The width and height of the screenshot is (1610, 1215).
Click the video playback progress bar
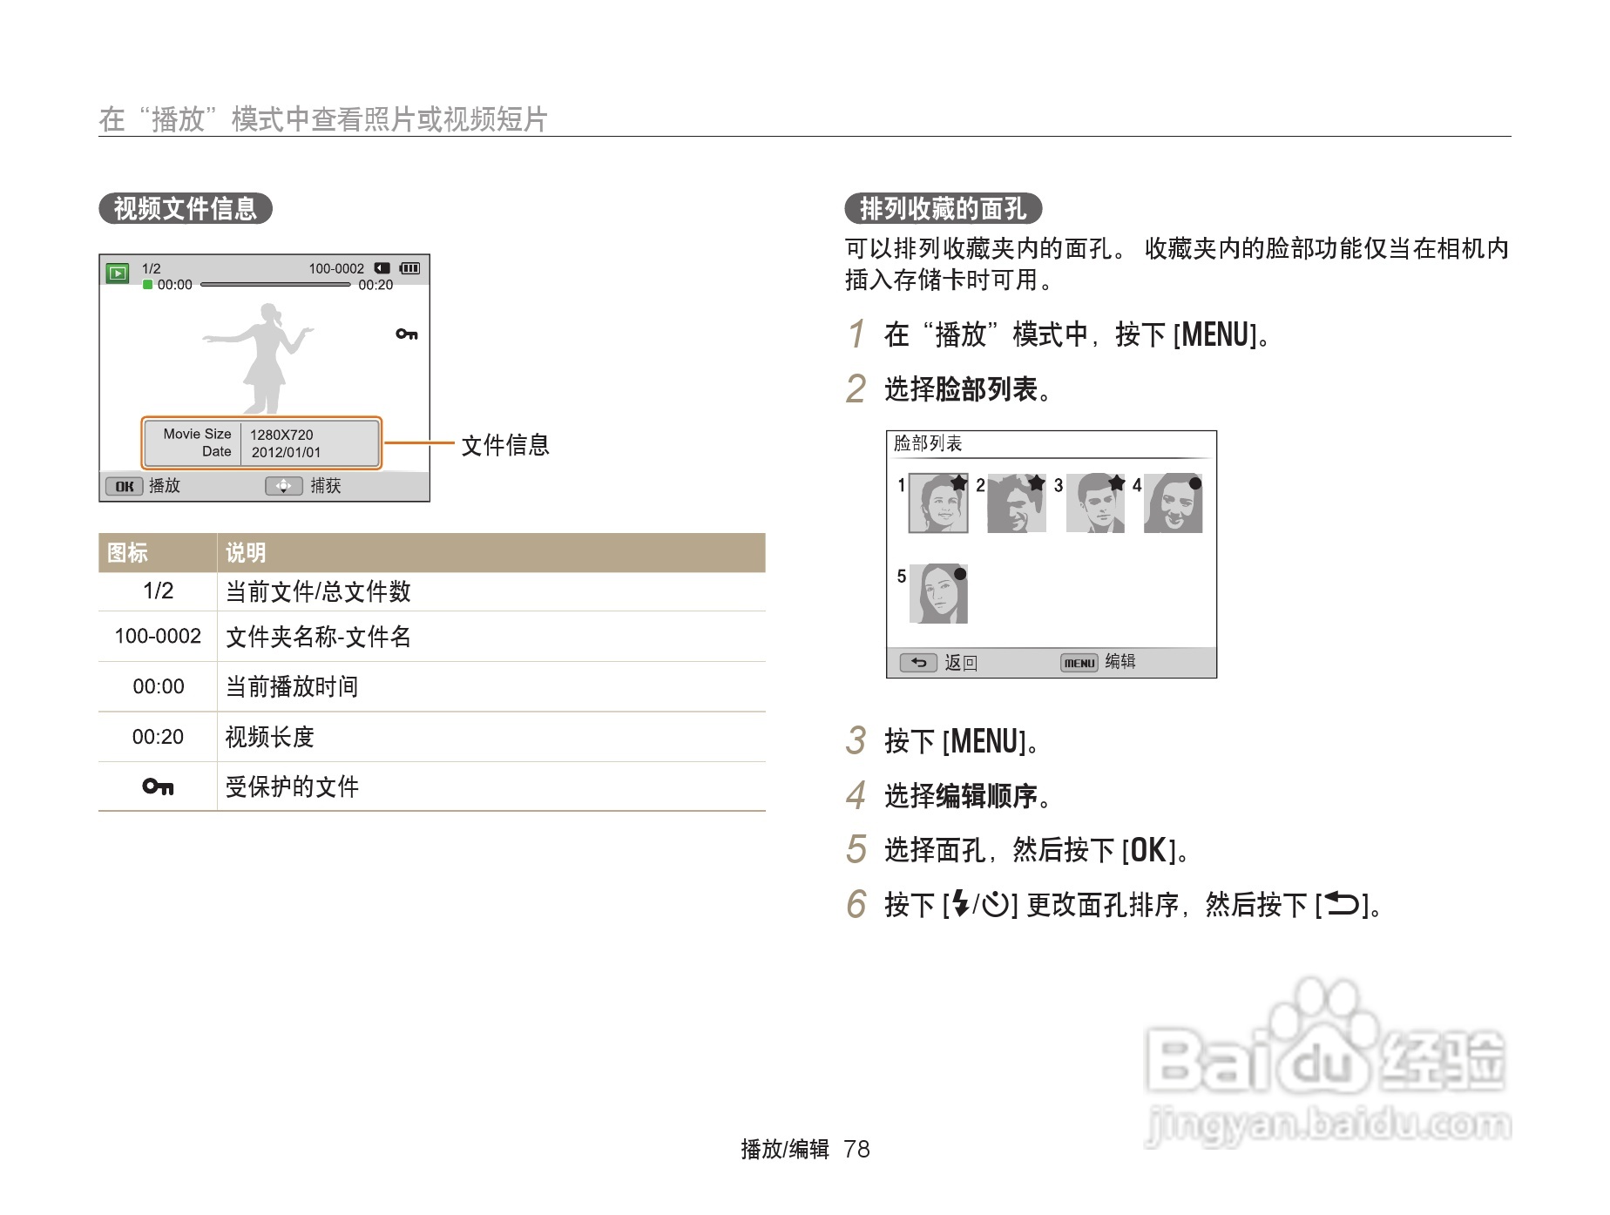click(x=275, y=285)
